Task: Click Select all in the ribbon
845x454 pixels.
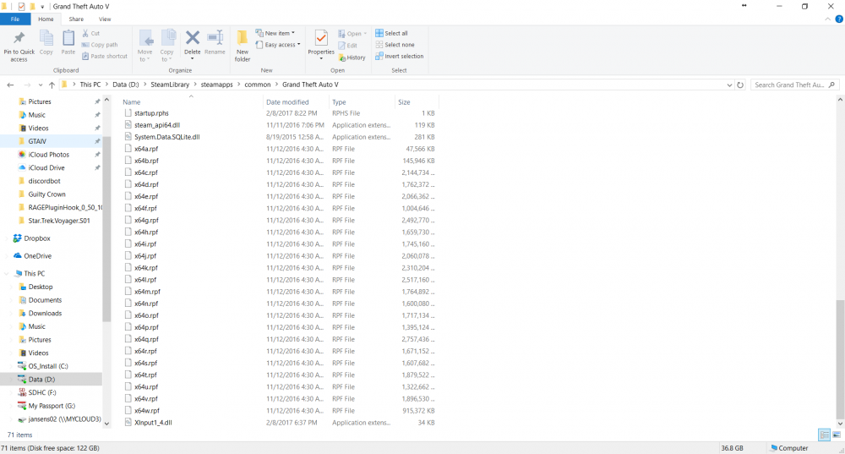Action: [x=395, y=33]
